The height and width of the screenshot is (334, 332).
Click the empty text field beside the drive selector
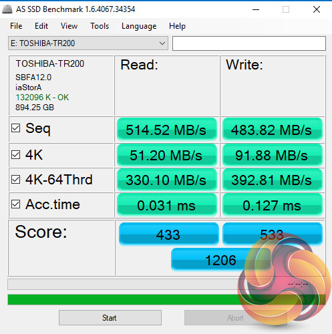coord(249,43)
